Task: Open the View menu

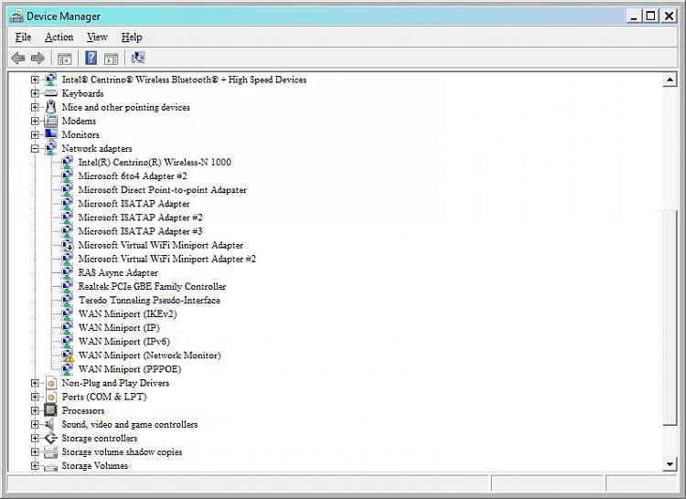Action: pyautogui.click(x=97, y=37)
